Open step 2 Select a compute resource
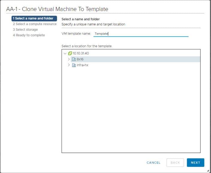This screenshot has width=211, height=173. click(34, 24)
